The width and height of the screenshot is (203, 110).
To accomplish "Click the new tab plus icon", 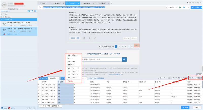I will pos(111,3).
